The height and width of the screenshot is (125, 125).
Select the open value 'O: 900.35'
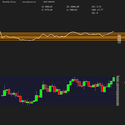point(47,7)
